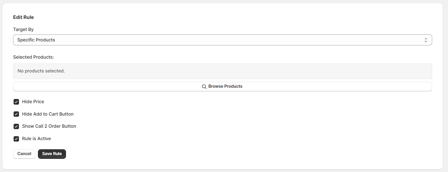Select the Specific Products value text

(x=36, y=40)
